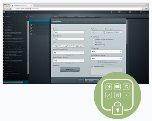Screen dimensions: 152x121
Task: Open the browser hamburger menu icon
Action: [x=146, y=9]
